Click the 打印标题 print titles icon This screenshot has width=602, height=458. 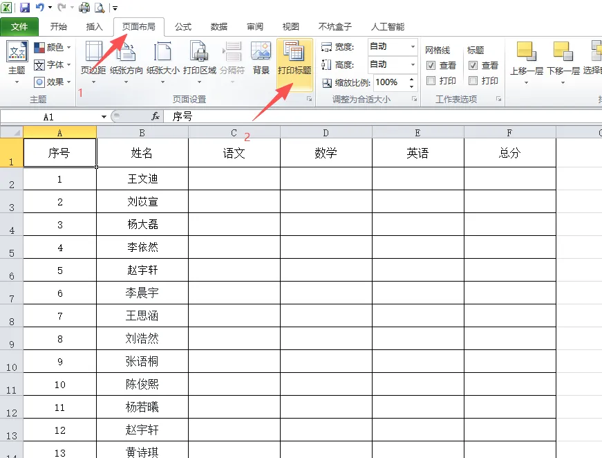tap(294, 51)
